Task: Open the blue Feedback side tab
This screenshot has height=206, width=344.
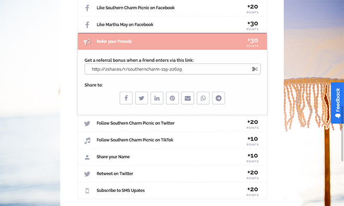Action: pyautogui.click(x=337, y=103)
